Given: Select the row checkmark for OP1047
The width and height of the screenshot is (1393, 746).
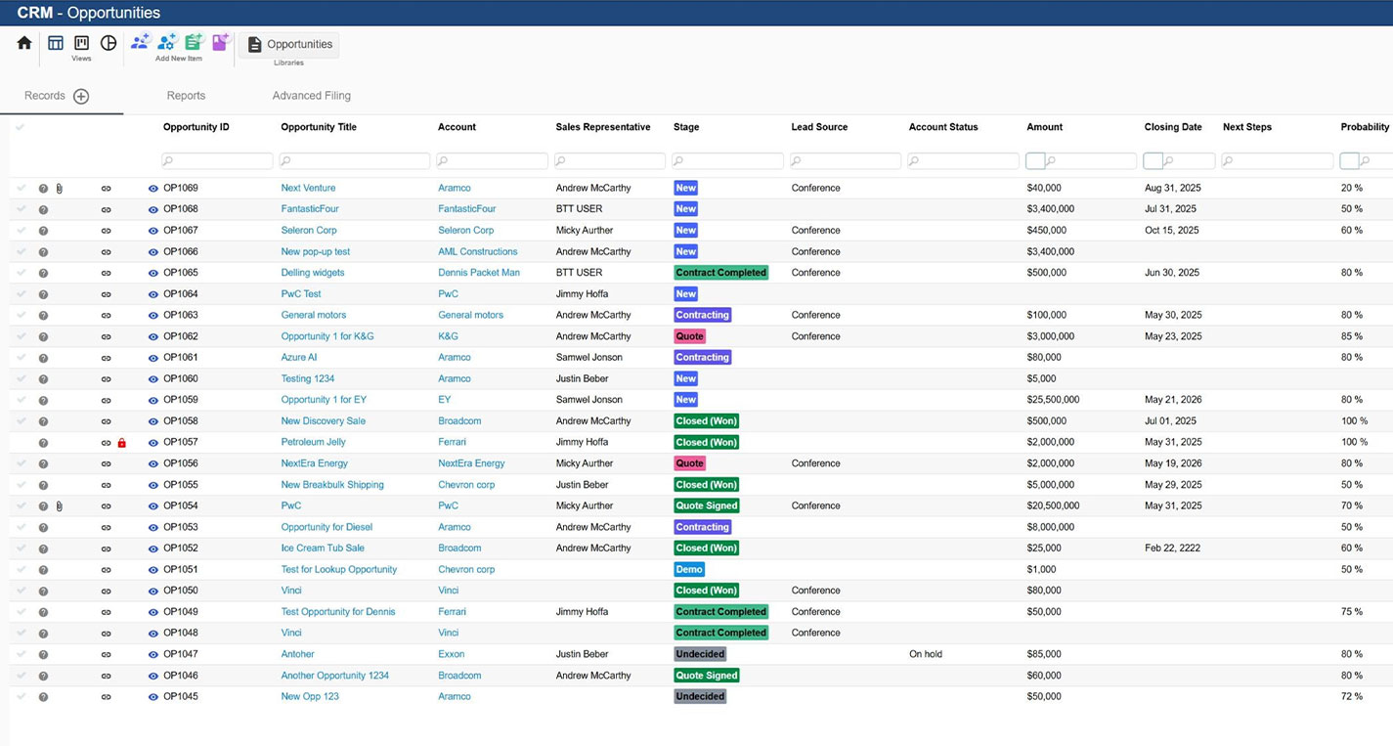Looking at the screenshot, I should pos(21,654).
